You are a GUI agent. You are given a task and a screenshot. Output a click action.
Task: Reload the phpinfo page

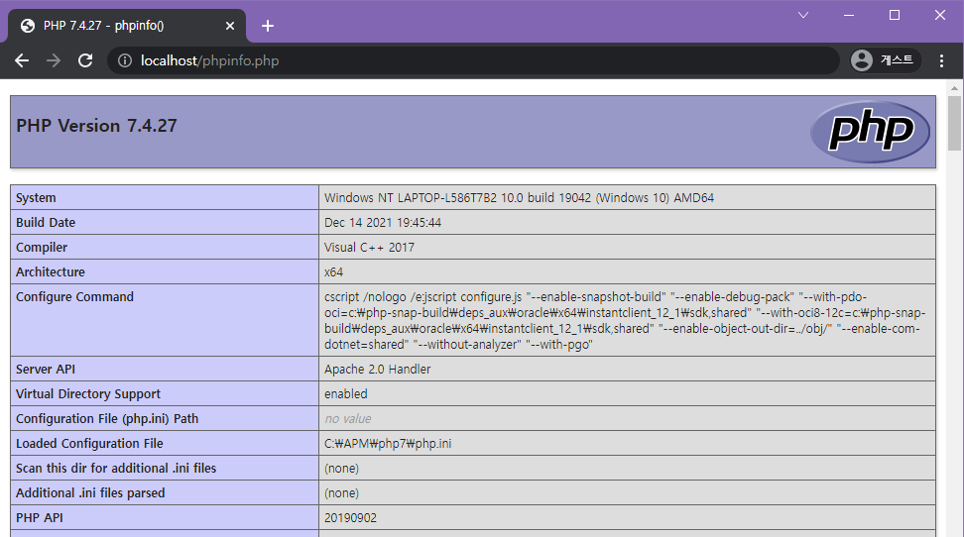click(x=85, y=60)
